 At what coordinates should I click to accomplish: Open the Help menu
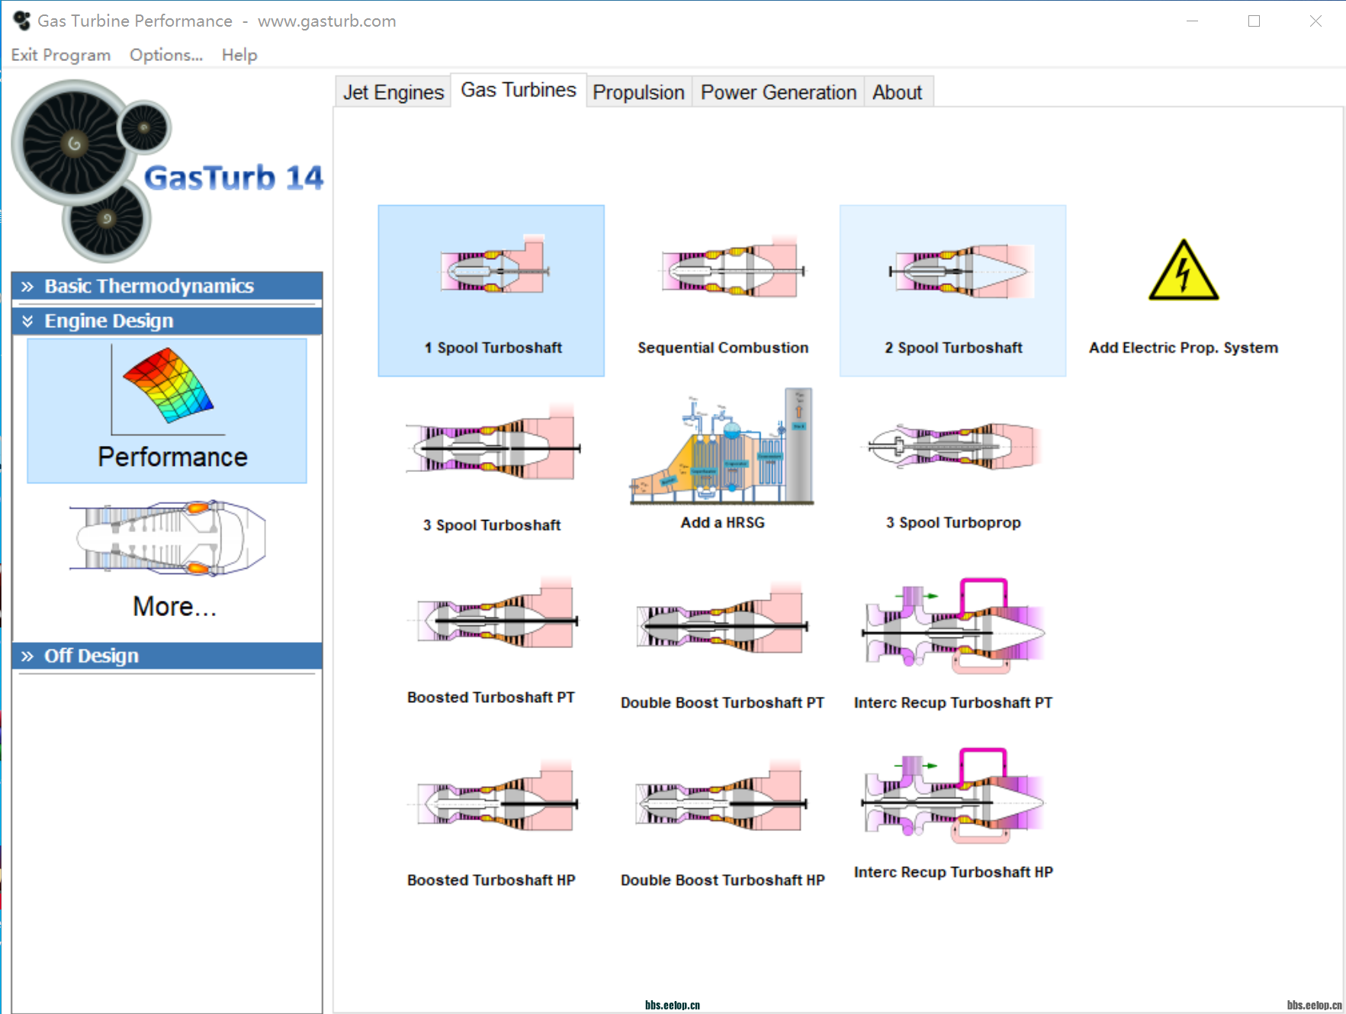coord(239,55)
